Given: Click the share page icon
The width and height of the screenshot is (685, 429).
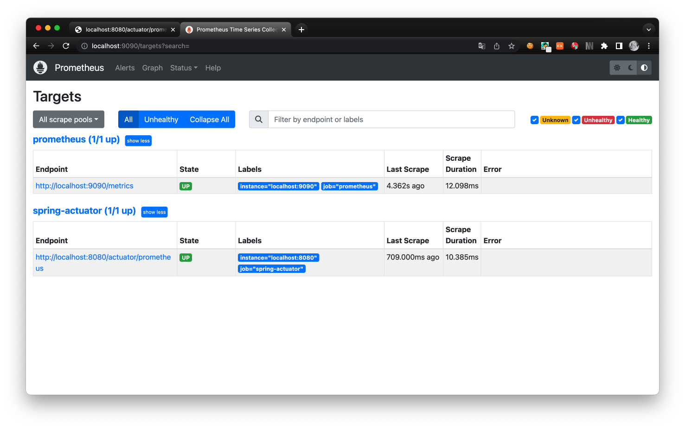Looking at the screenshot, I should point(497,46).
